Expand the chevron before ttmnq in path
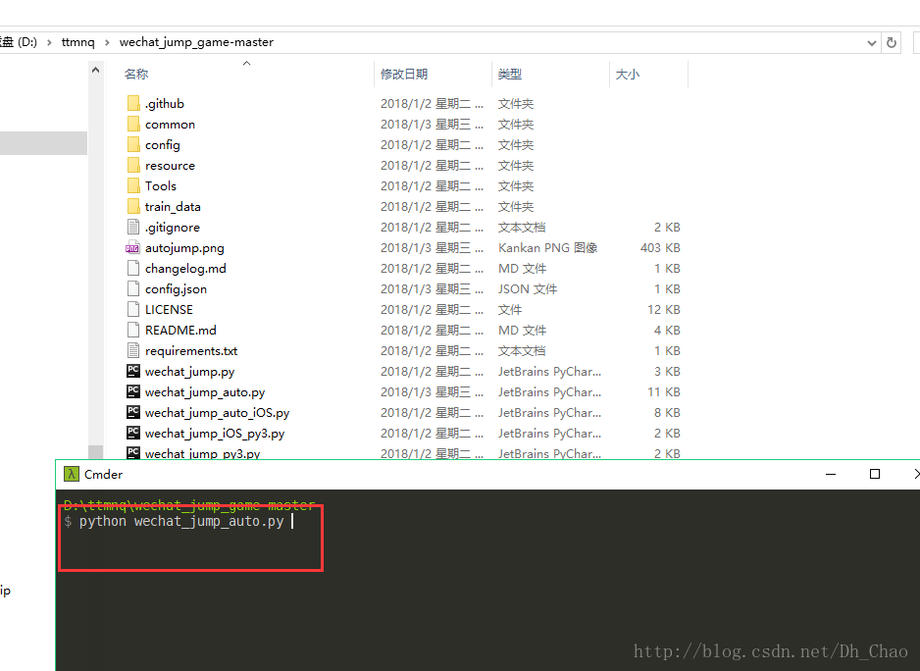 click(49, 42)
